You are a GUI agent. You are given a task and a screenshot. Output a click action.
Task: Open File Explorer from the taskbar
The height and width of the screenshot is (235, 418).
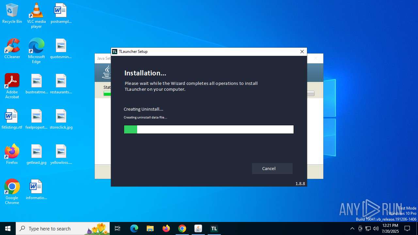tap(150, 228)
